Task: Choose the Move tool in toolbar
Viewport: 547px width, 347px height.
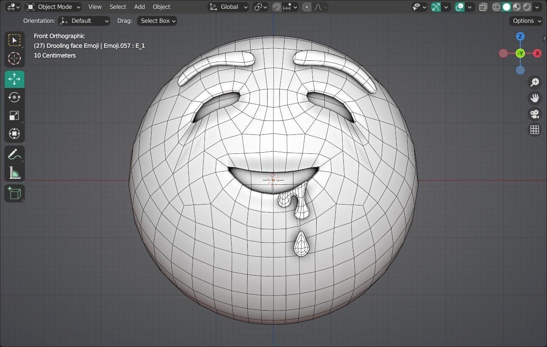Action: point(14,79)
